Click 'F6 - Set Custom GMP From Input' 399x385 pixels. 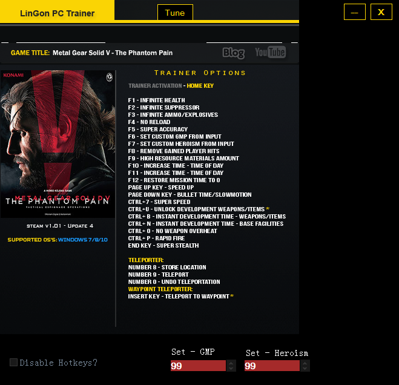click(x=174, y=137)
